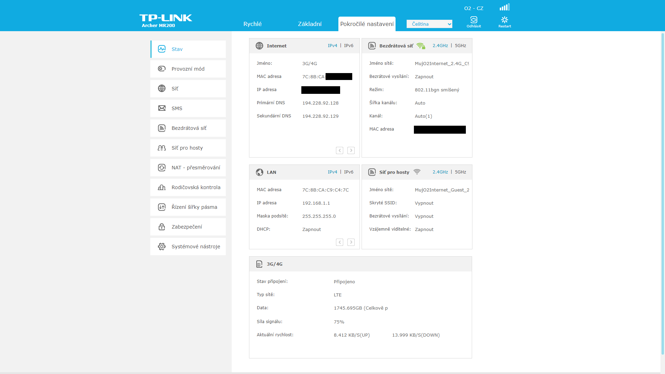
Task: Select LAN panel IPv4 link
Action: coord(332,172)
